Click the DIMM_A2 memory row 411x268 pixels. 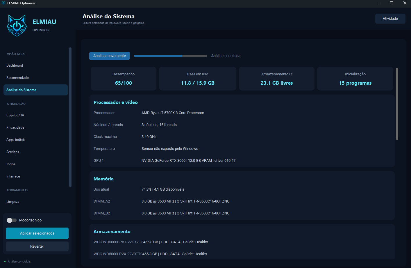tap(242, 201)
